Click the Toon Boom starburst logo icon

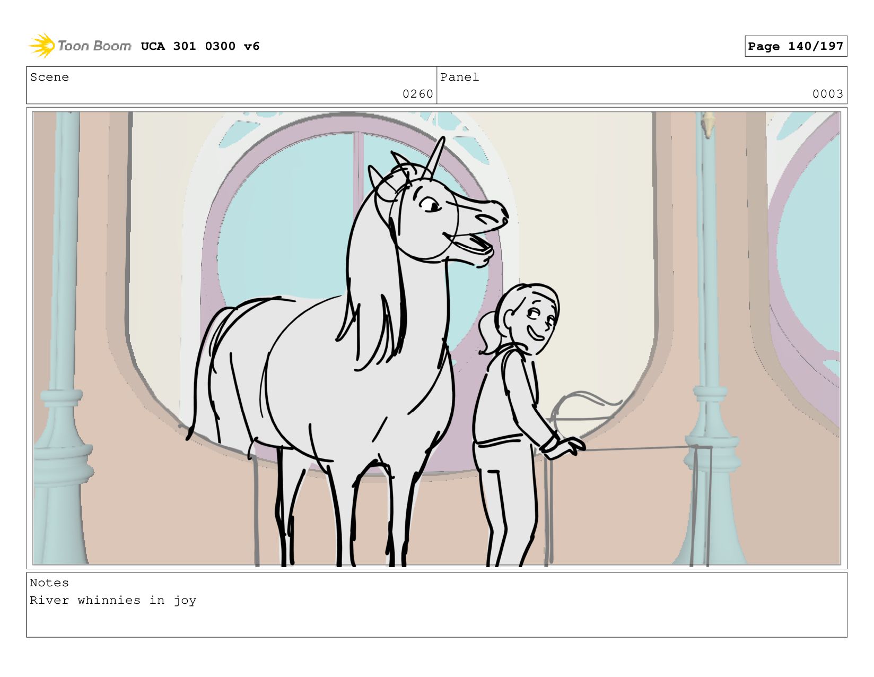click(42, 46)
